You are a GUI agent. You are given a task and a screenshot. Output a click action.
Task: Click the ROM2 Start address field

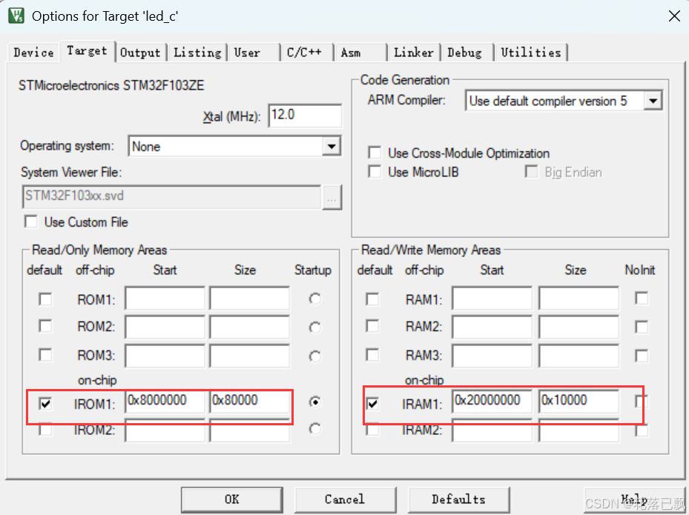coord(165,327)
